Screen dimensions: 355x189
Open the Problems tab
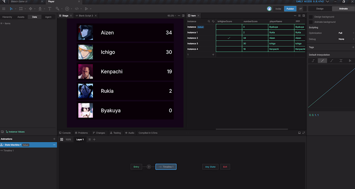(x=81, y=133)
